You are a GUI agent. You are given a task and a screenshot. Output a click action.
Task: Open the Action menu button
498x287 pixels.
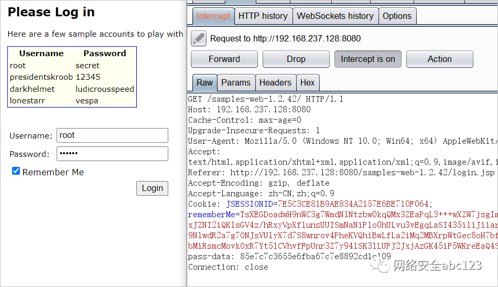point(440,59)
